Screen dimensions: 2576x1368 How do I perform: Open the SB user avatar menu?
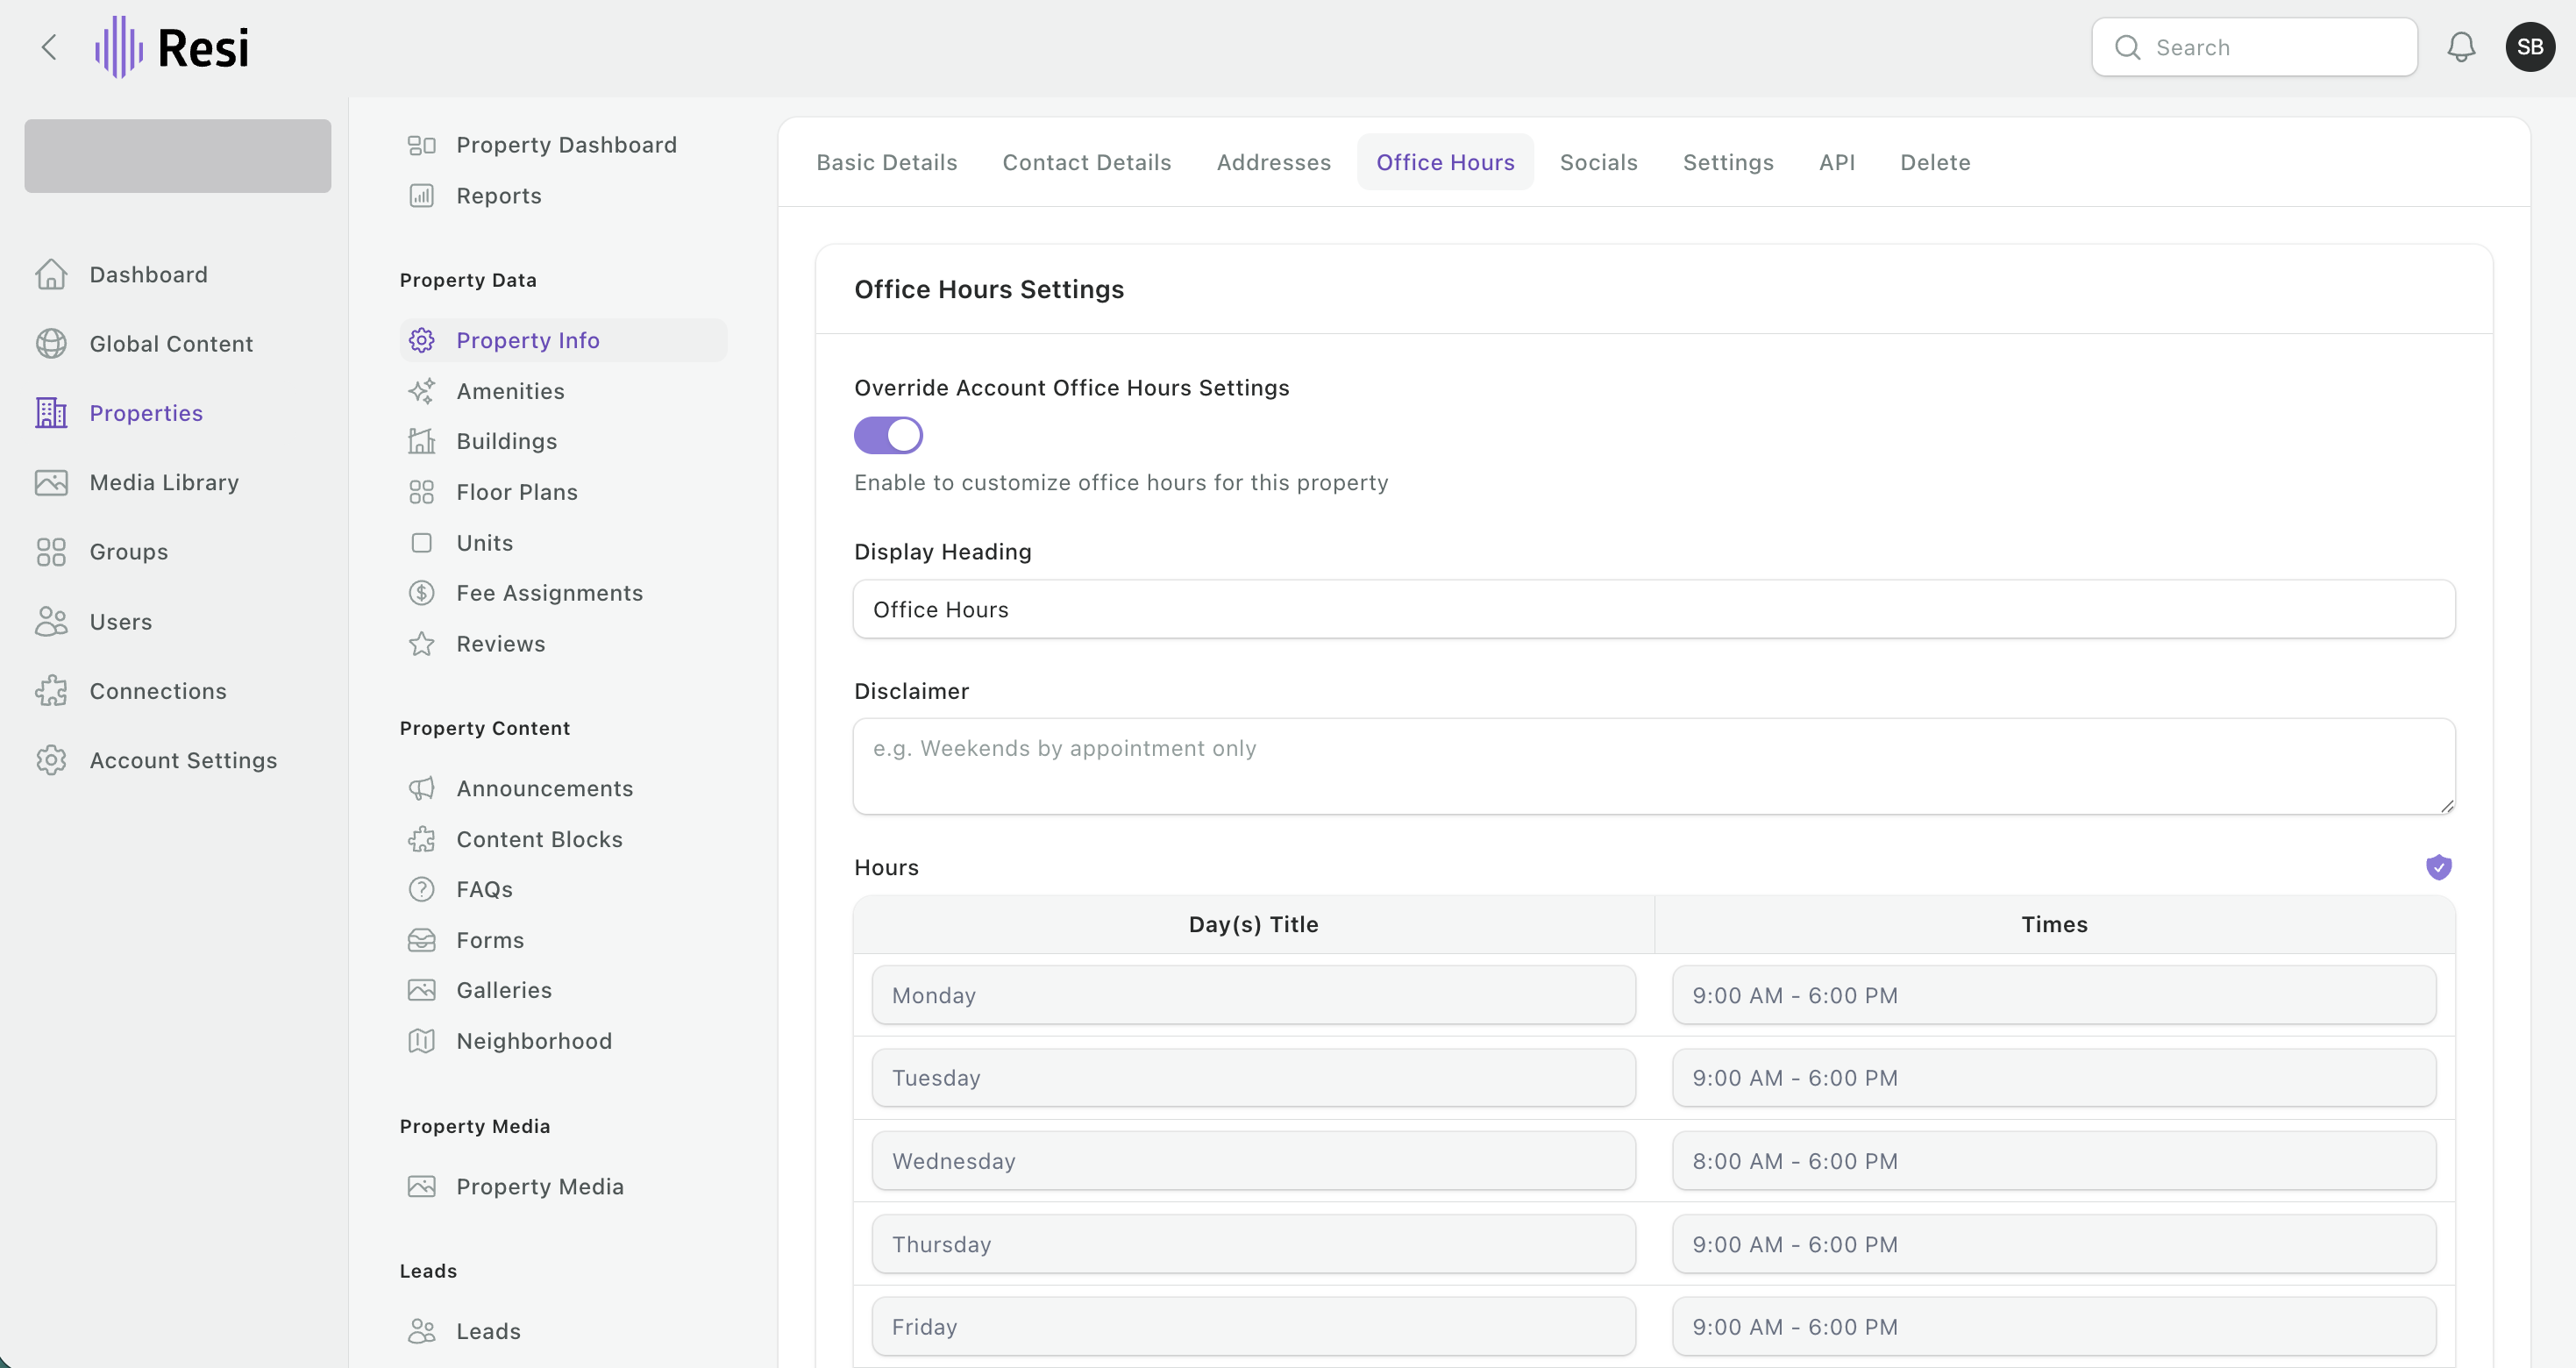[x=2530, y=47]
